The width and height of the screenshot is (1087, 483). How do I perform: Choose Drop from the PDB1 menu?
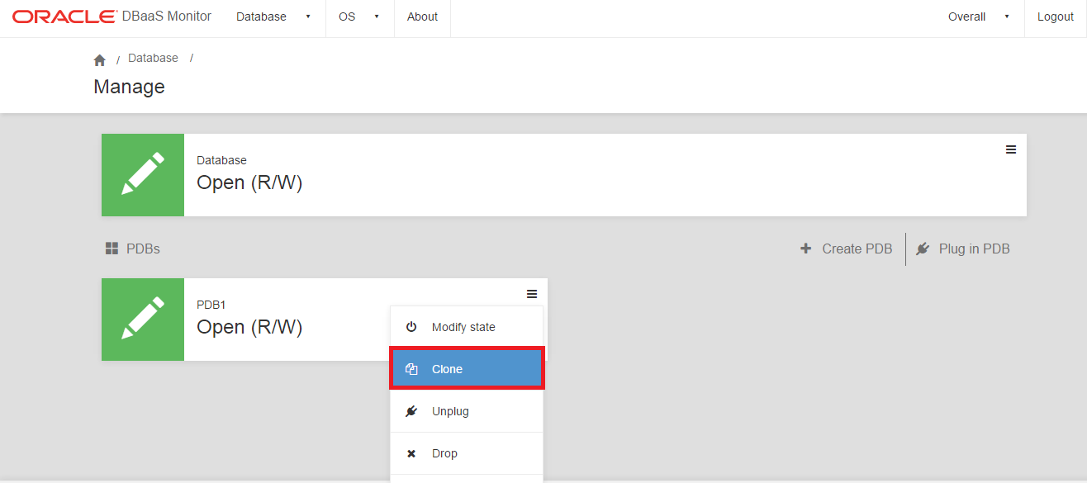tap(444, 453)
